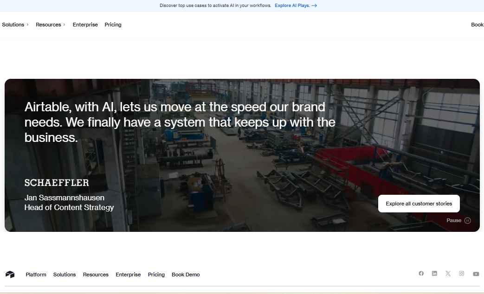Viewport: 484px width, 294px height.
Task: Click the Explore AI Plays link
Action: [296, 6]
